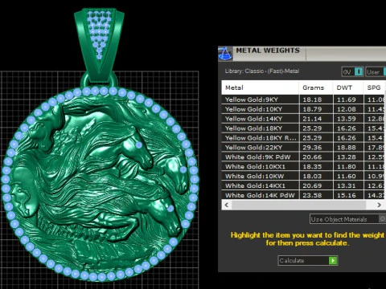
Task: Select the Yellow Gold:18KY R... row
Action: 303,138
